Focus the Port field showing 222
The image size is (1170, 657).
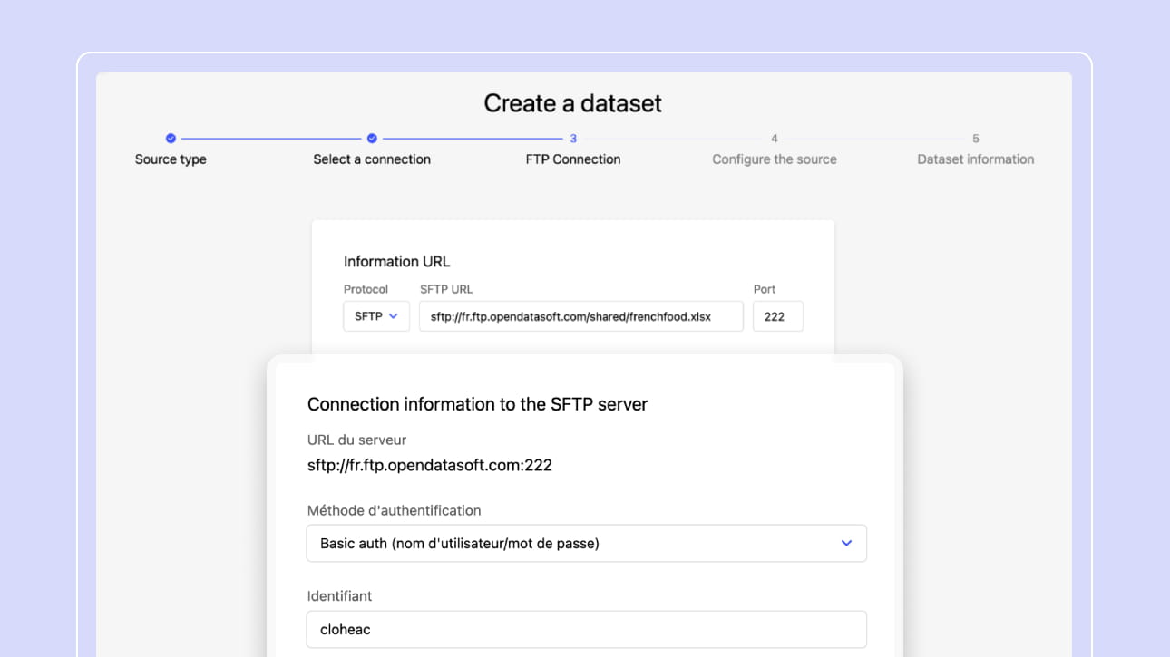(777, 316)
